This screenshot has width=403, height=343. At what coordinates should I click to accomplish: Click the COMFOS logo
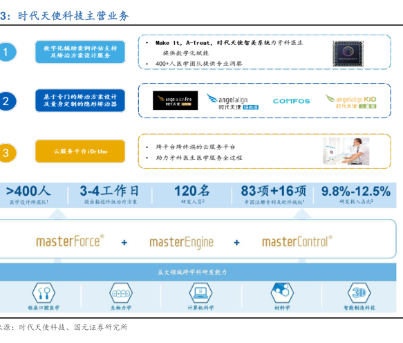point(292,101)
